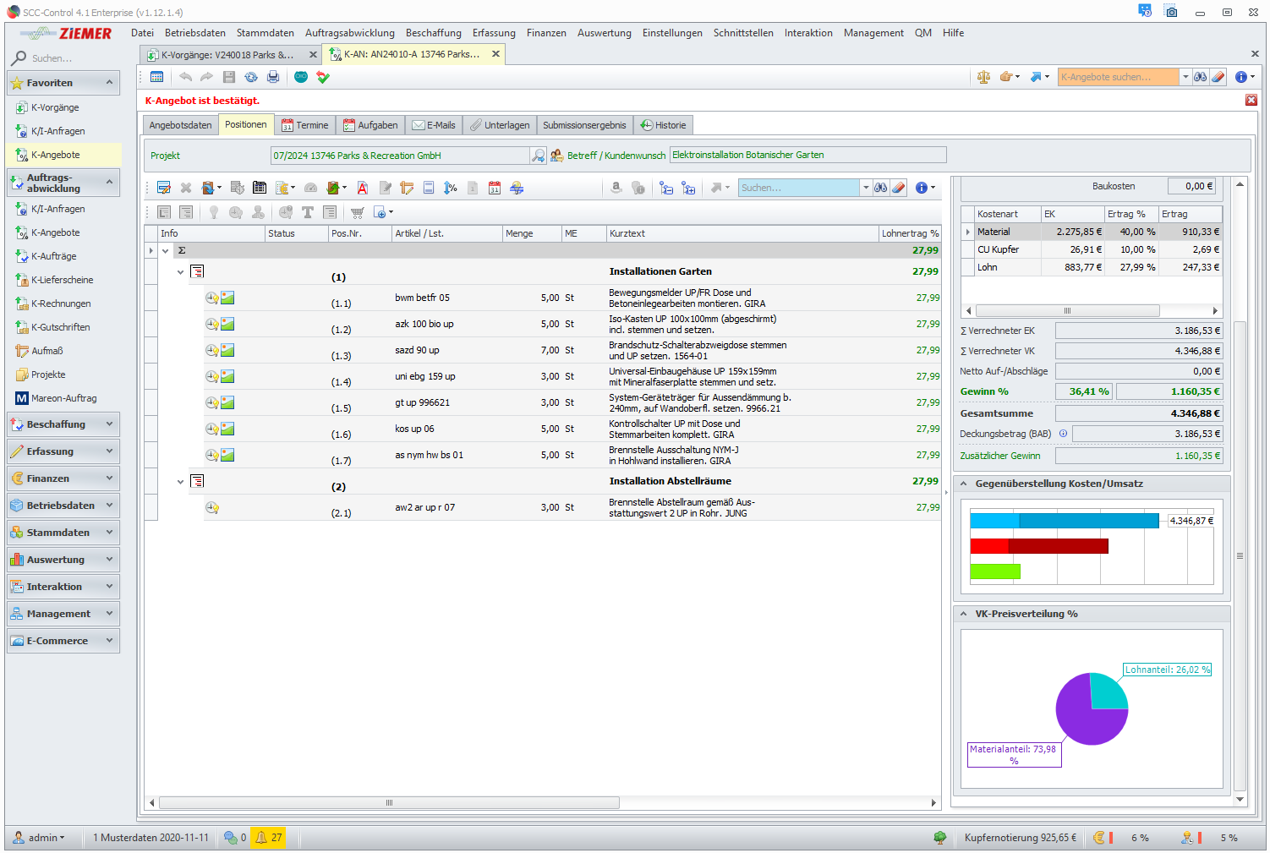Switch to the Termine tab
Viewport: 1270px width, 853px height.
[x=304, y=125]
